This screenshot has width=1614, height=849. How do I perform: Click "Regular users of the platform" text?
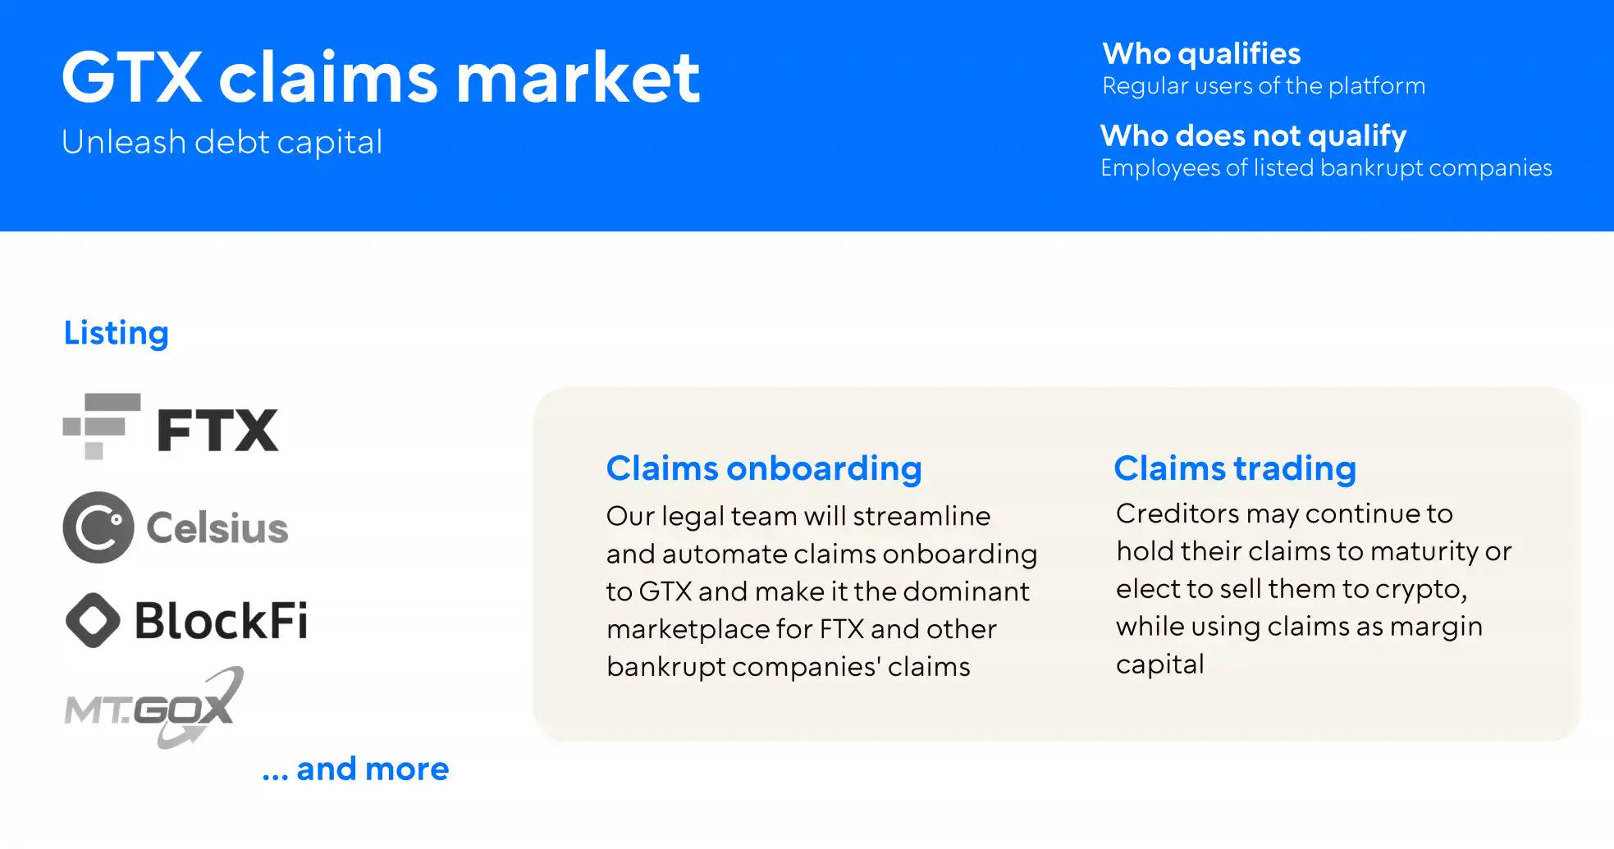coord(1264,86)
